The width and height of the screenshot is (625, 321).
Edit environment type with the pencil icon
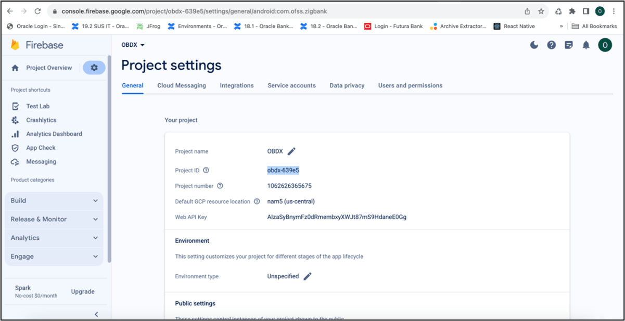point(308,276)
